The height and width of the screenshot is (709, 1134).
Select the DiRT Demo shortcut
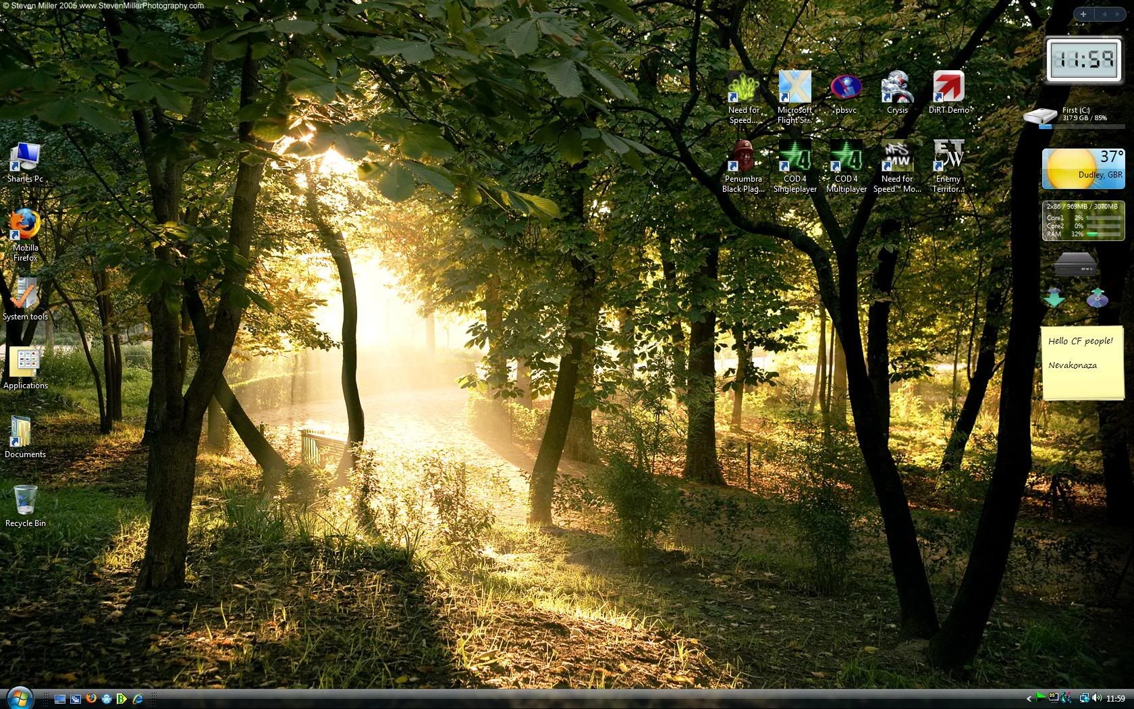[x=948, y=93]
